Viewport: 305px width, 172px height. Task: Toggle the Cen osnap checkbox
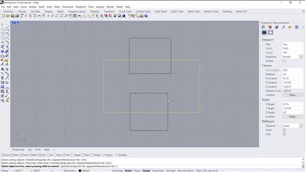[40, 155]
